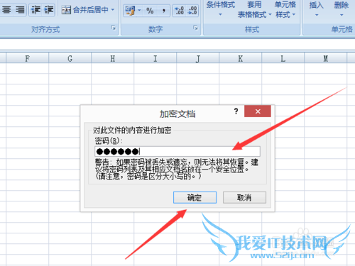Click 取消 to cancel dialog
The height and width of the screenshot is (266, 355).
tap(244, 197)
